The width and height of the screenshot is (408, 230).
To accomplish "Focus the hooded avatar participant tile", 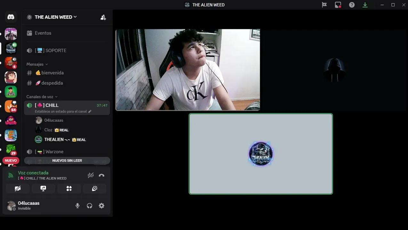I will [x=334, y=70].
